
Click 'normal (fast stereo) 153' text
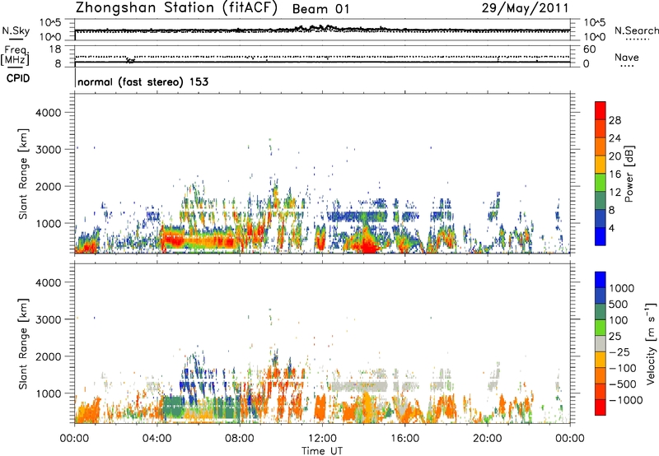tap(143, 81)
